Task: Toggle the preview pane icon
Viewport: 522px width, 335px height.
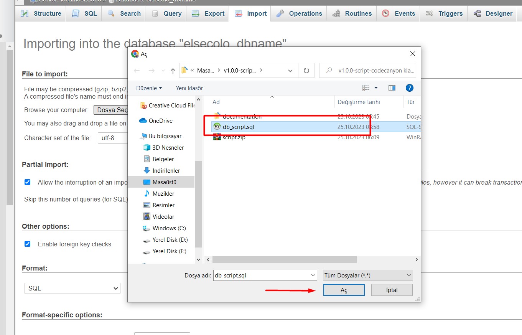Action: pos(392,88)
